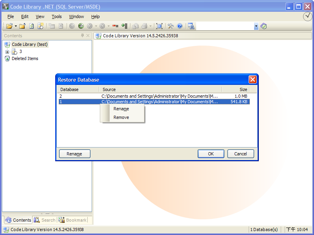Click the Deleted Items recycle bin icon
The height and width of the screenshot is (235, 314).
coord(7,58)
